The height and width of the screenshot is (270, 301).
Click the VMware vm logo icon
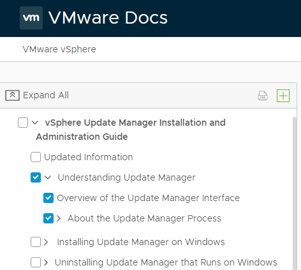click(31, 18)
